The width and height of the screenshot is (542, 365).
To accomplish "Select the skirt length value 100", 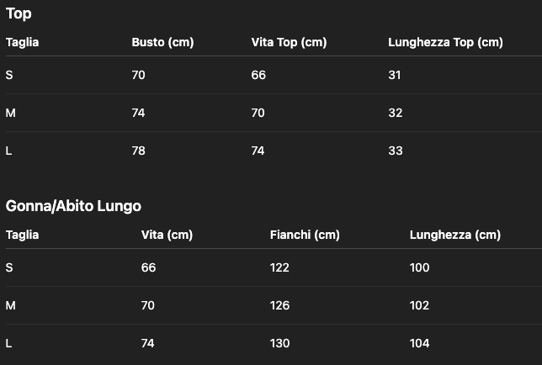I will tap(419, 267).
